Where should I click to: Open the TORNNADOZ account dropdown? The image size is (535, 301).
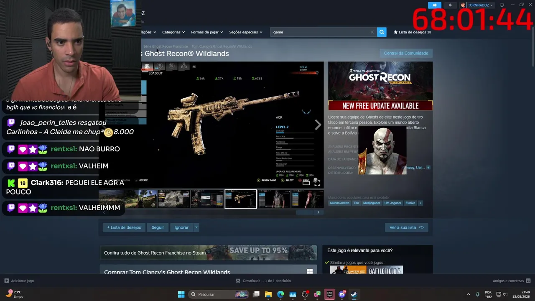480,5
